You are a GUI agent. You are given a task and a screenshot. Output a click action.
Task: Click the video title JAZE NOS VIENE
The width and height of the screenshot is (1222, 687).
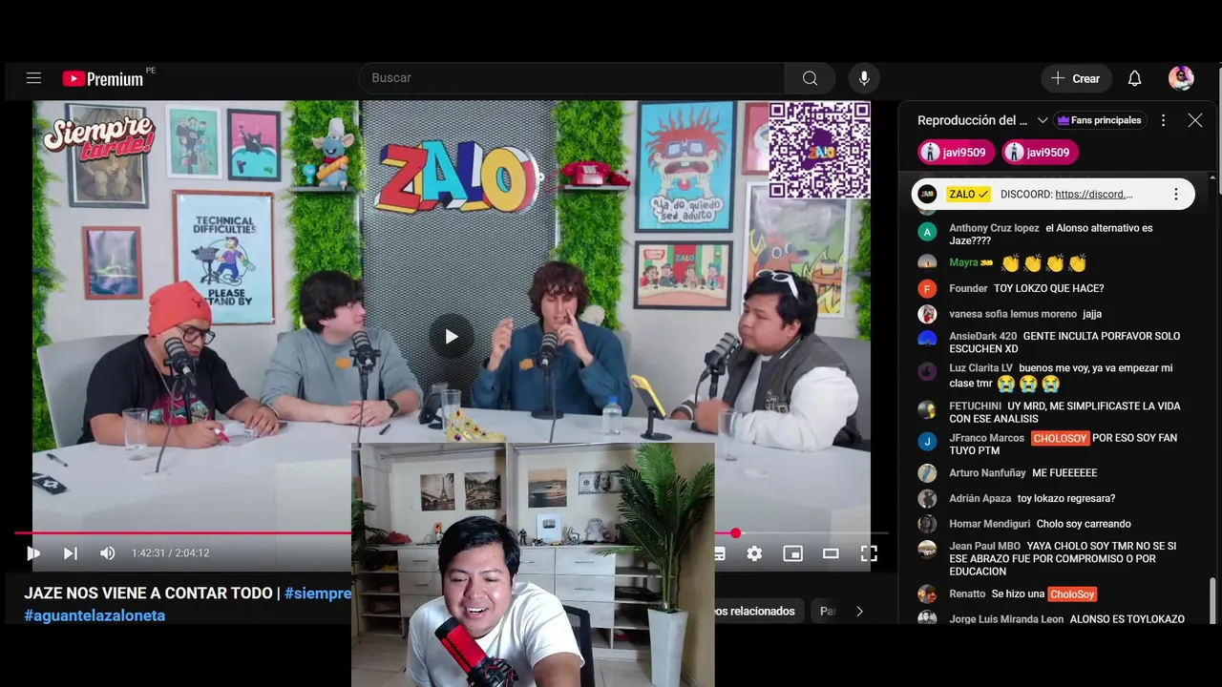click(150, 593)
